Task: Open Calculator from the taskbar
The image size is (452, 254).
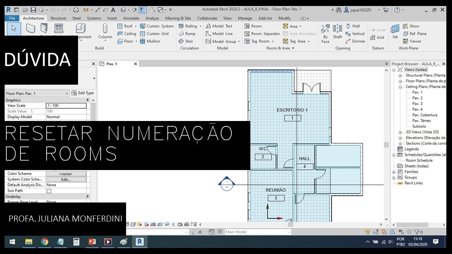Action: tap(76, 242)
